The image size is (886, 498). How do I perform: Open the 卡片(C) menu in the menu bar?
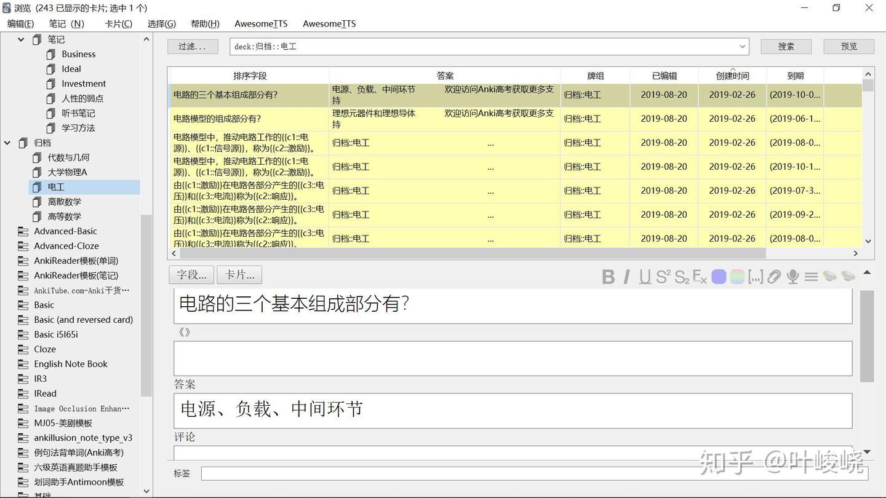118,23
